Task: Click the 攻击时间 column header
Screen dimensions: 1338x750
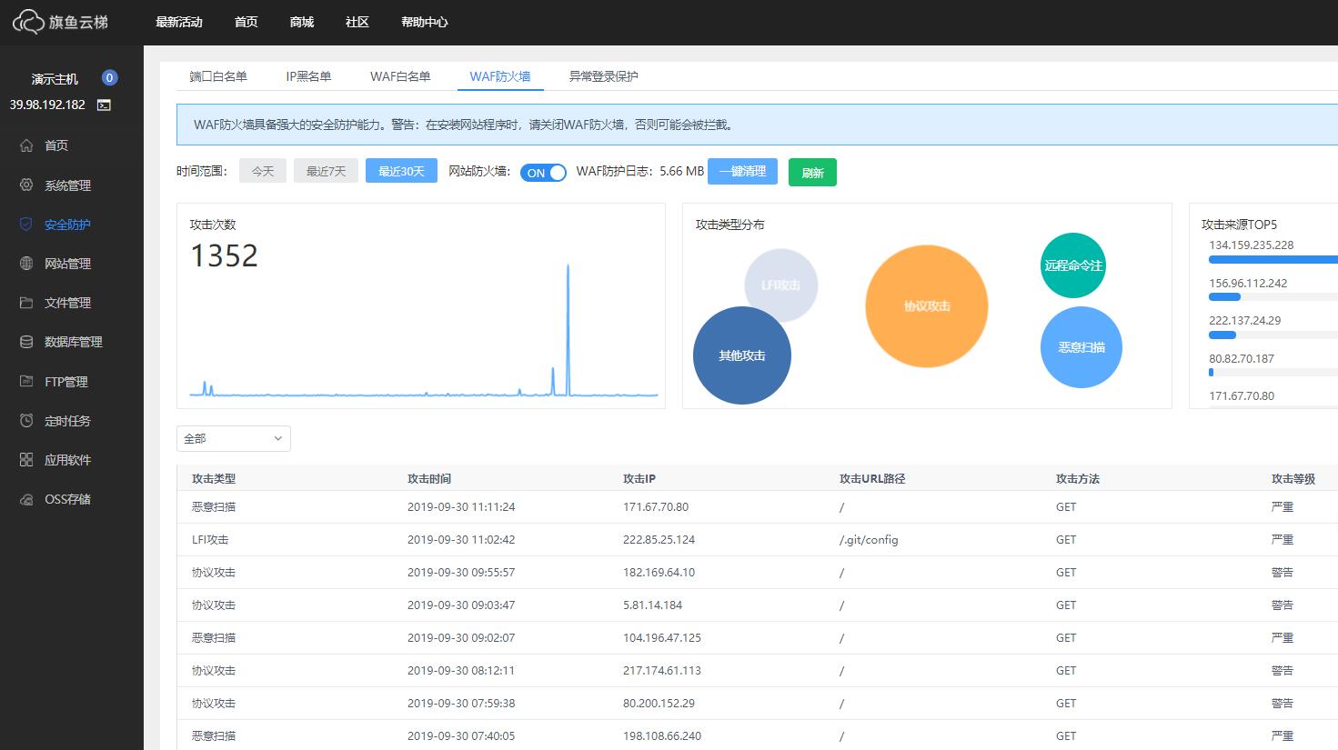Action: pyautogui.click(x=429, y=478)
